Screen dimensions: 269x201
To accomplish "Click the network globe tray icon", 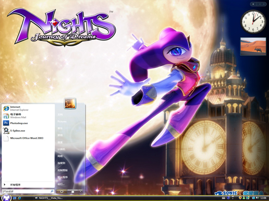I will point(253,198).
